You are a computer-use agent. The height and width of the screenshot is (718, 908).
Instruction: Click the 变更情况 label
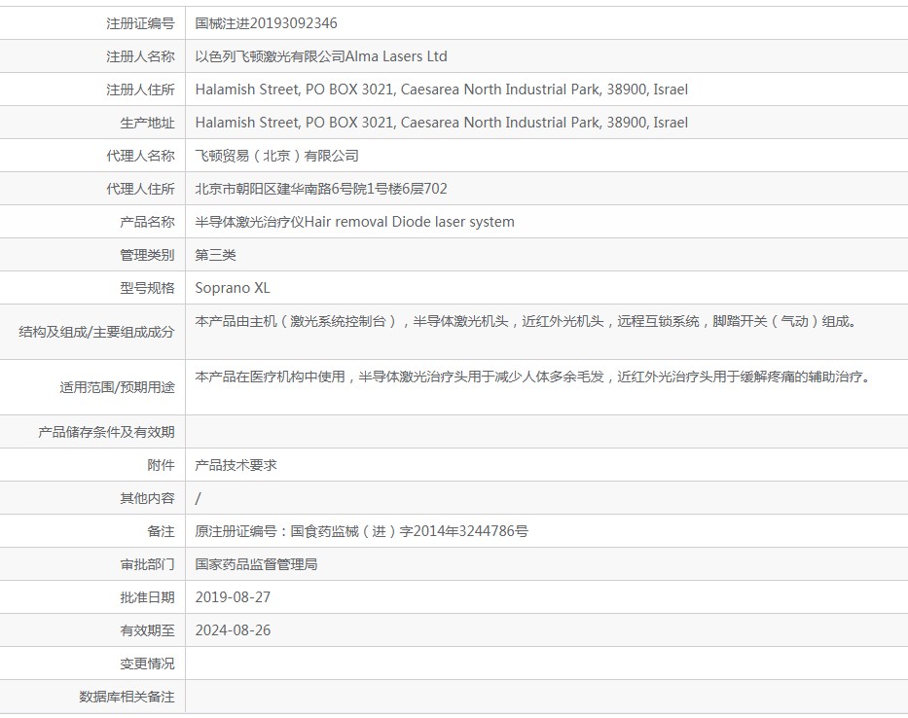147,664
